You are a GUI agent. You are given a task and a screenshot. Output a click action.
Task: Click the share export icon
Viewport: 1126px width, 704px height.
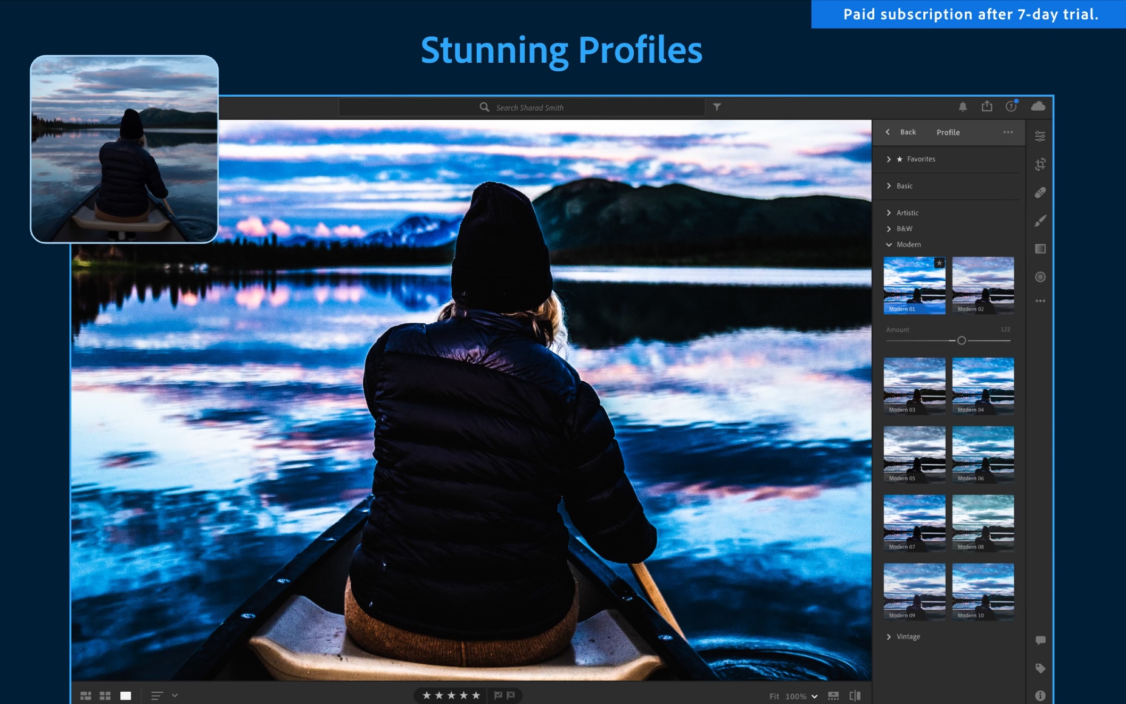[987, 106]
